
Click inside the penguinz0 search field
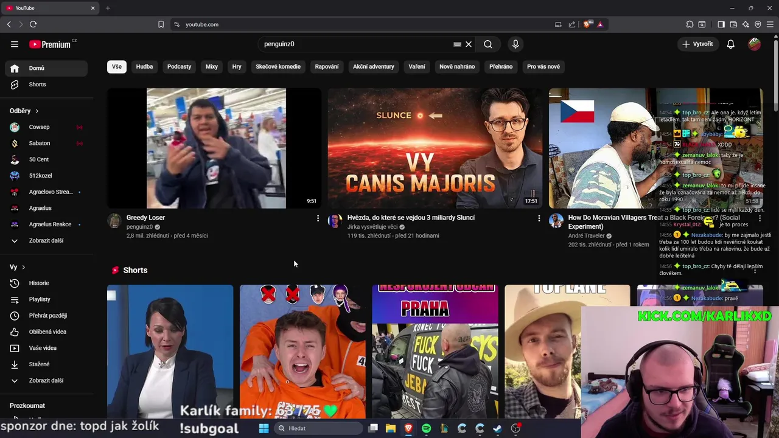pos(356,44)
